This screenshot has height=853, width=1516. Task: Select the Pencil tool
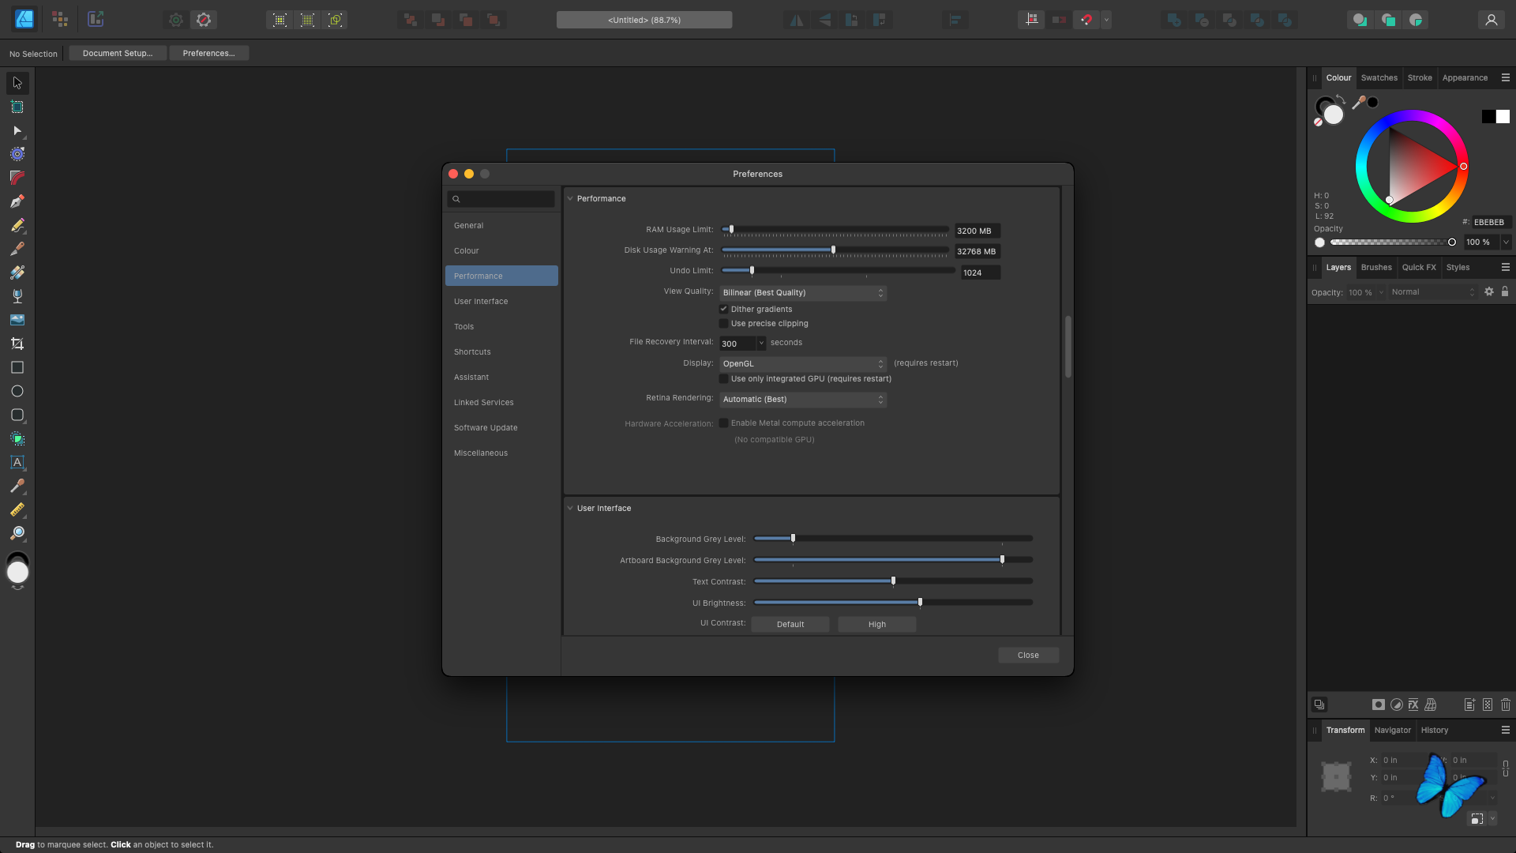(17, 225)
